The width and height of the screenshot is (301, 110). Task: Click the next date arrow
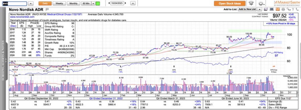pos(126,3)
